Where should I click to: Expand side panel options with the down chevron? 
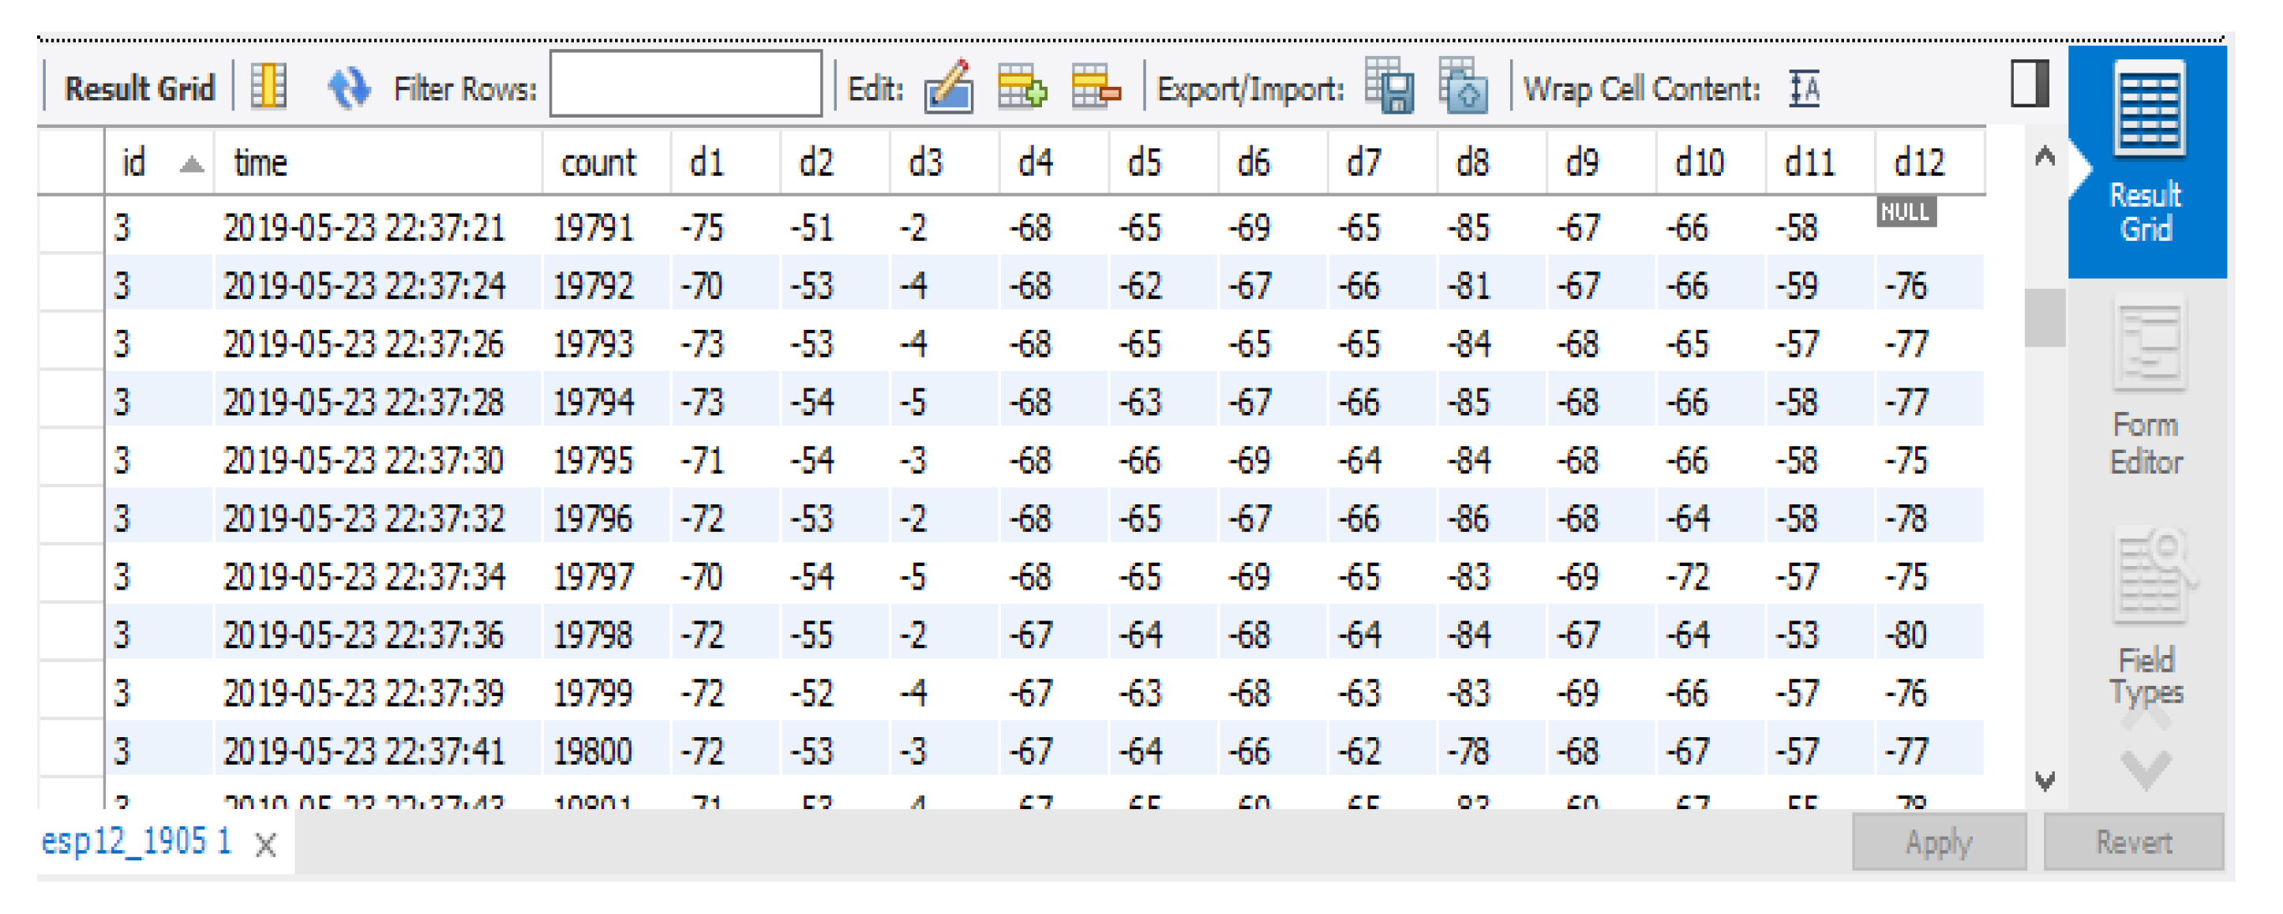(x=2146, y=768)
